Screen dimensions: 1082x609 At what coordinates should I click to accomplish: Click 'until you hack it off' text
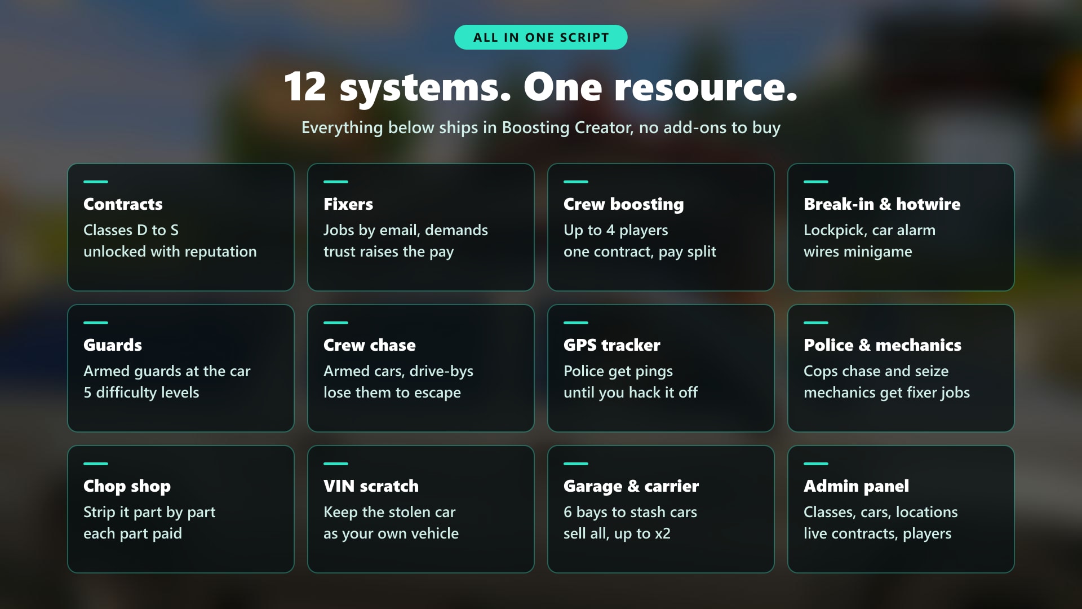pos(631,392)
